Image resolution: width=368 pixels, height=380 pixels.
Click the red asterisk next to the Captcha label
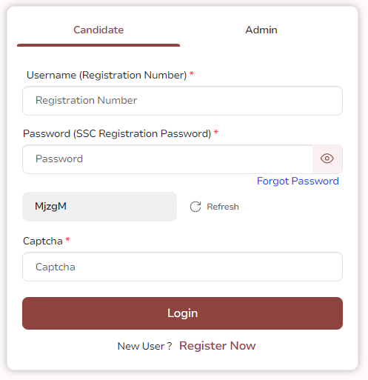click(67, 239)
